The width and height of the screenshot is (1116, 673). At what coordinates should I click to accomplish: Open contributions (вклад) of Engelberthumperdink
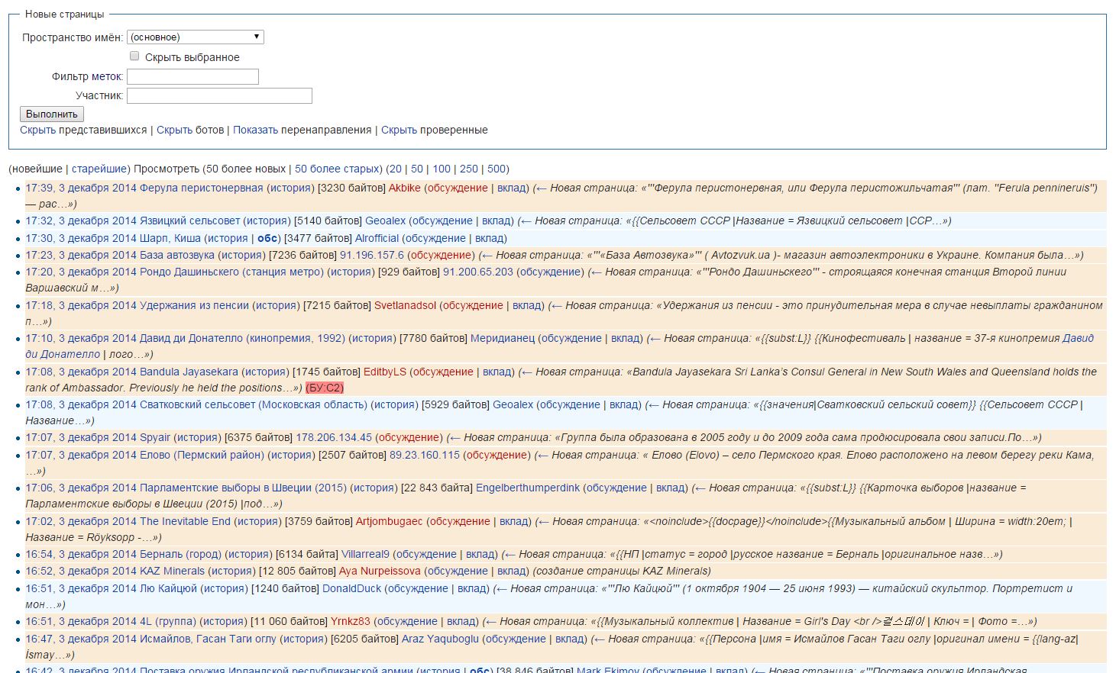[x=670, y=488]
